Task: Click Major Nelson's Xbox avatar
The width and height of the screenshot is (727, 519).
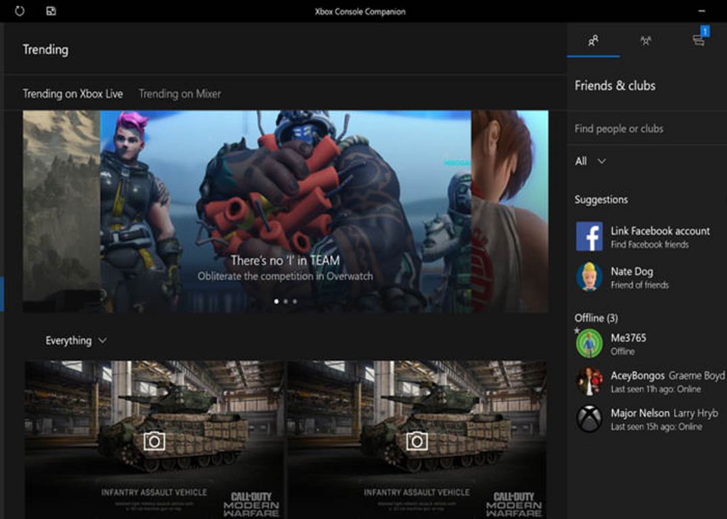Action: [x=589, y=419]
